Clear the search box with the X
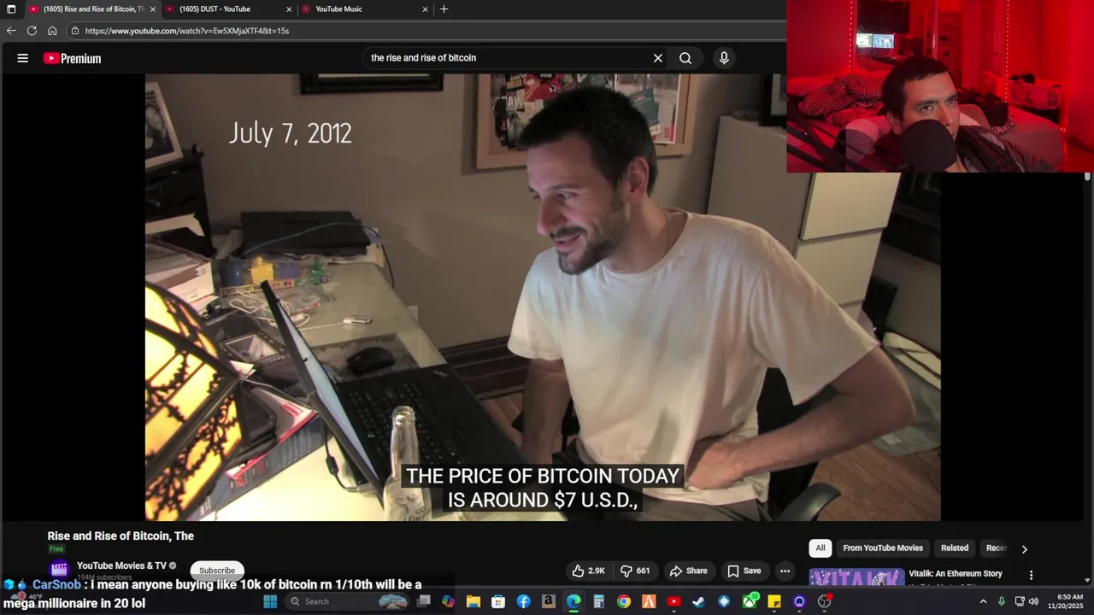The image size is (1094, 615). (658, 58)
